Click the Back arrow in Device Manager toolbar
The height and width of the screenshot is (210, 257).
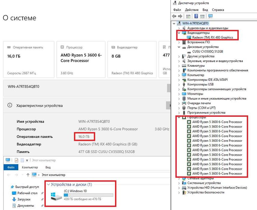(x=174, y=16)
